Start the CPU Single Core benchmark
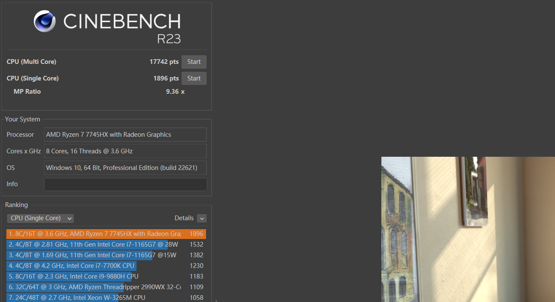This screenshot has height=302, width=555. click(194, 78)
